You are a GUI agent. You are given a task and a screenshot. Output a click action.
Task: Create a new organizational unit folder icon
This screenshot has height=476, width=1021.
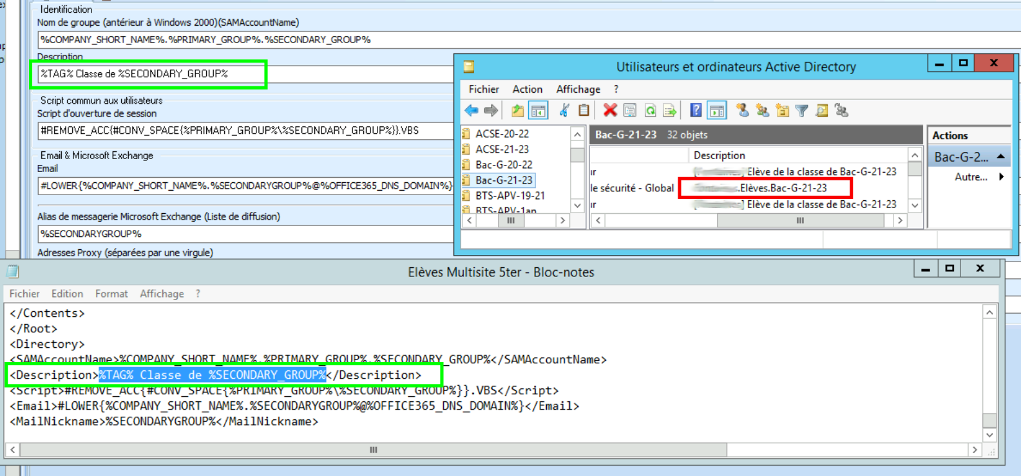(x=783, y=111)
